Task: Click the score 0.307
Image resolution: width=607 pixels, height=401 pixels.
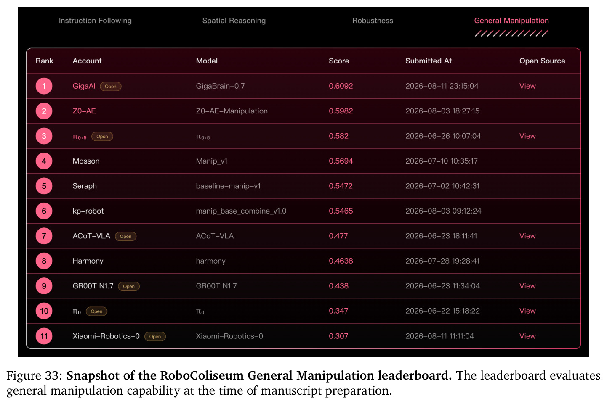Action: [x=338, y=336]
